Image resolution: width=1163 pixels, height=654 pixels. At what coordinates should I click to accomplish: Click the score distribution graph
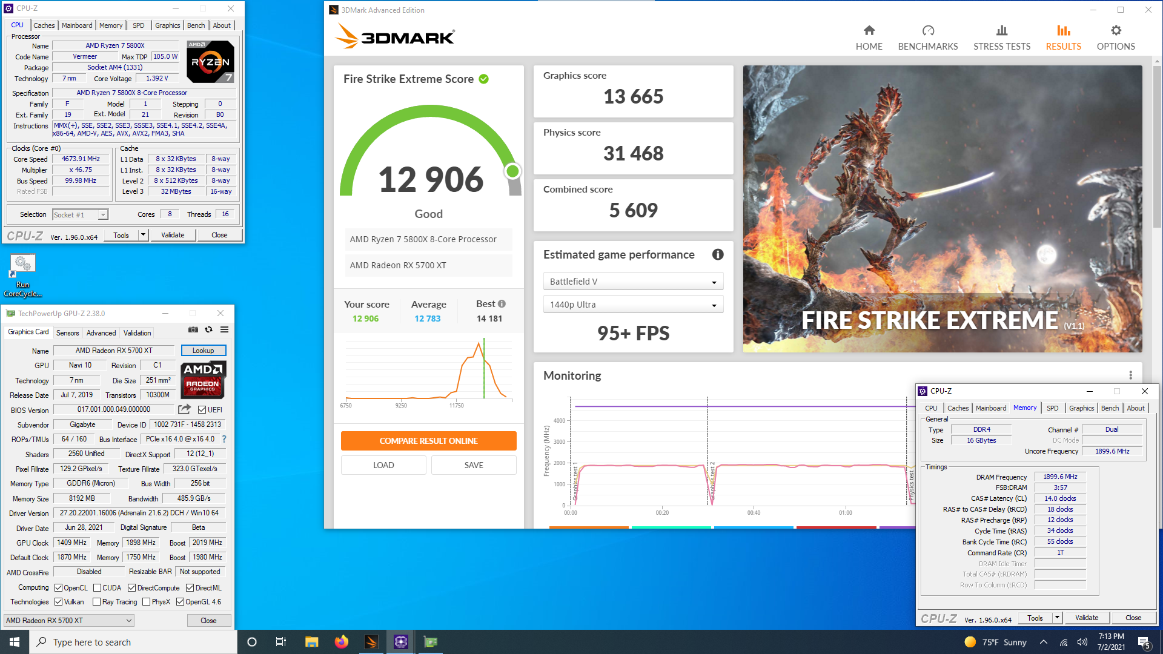(x=429, y=372)
